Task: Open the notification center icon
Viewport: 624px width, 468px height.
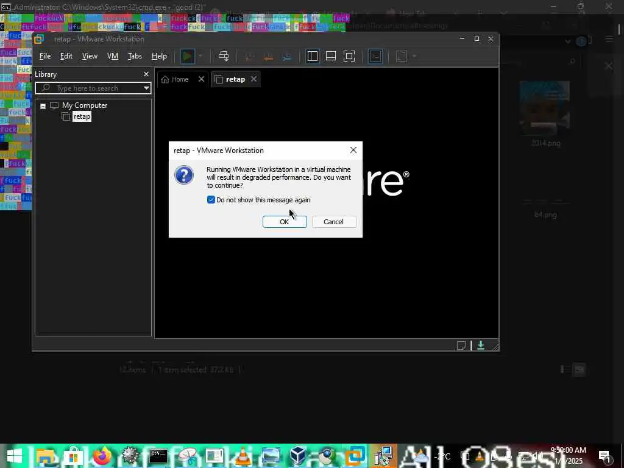Action: click(x=604, y=456)
